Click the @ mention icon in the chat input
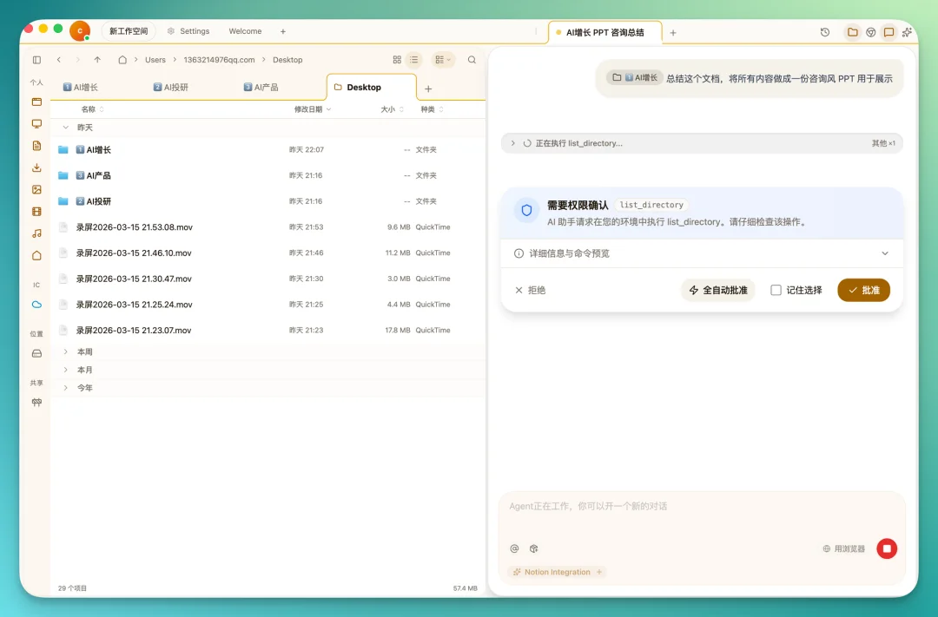The image size is (938, 617). click(x=513, y=548)
